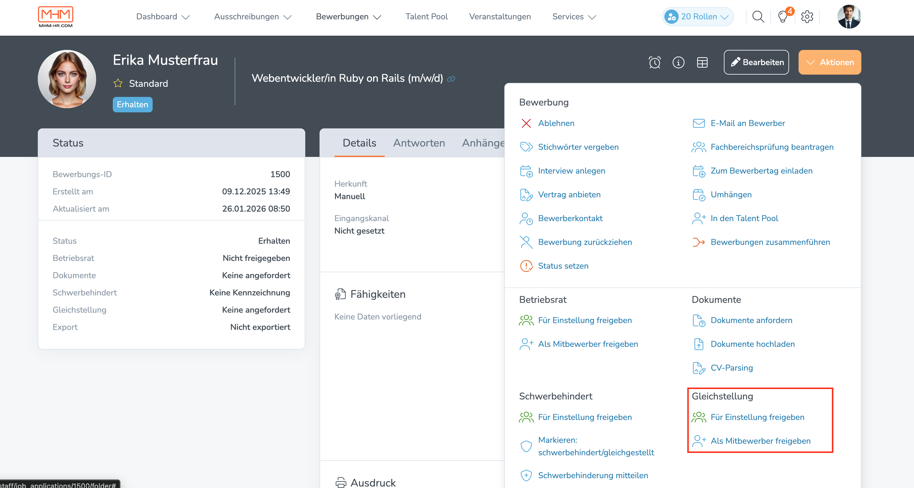
Task: Click the table view icon
Action: click(702, 62)
